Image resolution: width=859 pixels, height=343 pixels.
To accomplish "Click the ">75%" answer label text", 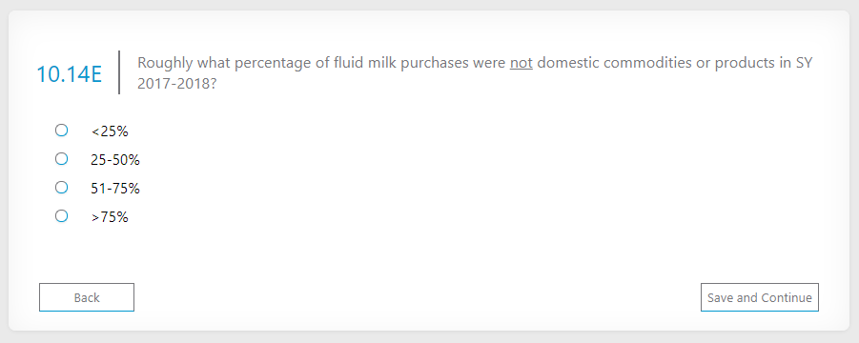I will tap(110, 217).
